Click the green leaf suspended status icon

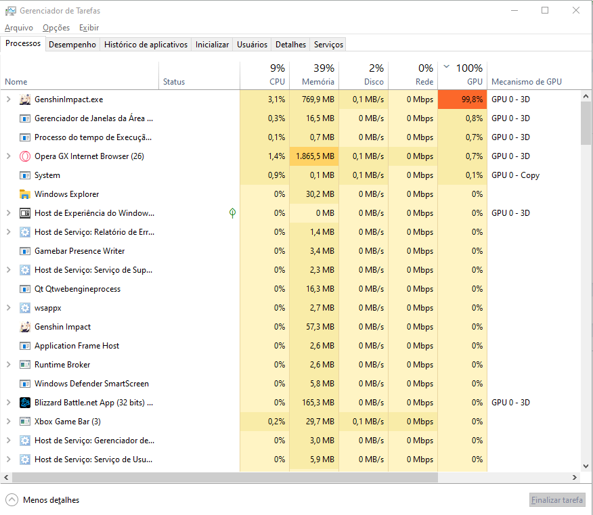pos(233,213)
